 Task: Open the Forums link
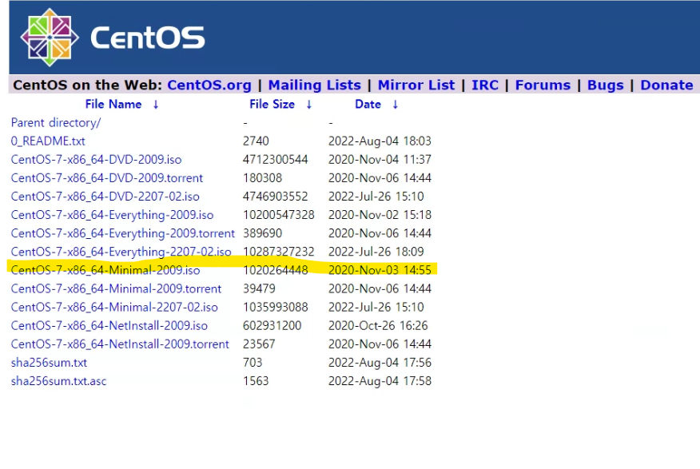(543, 85)
